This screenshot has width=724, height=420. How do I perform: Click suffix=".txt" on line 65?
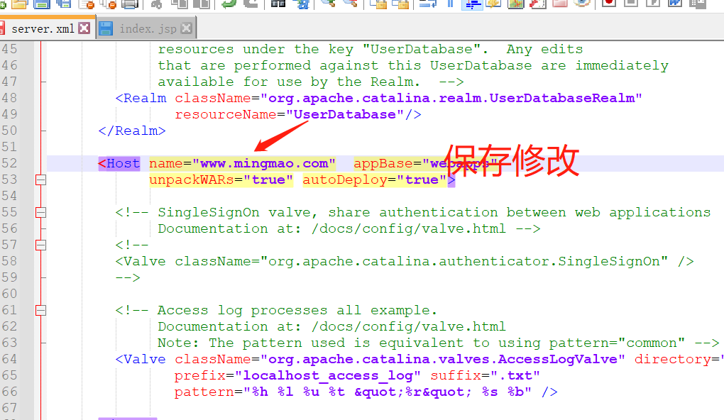point(486,376)
